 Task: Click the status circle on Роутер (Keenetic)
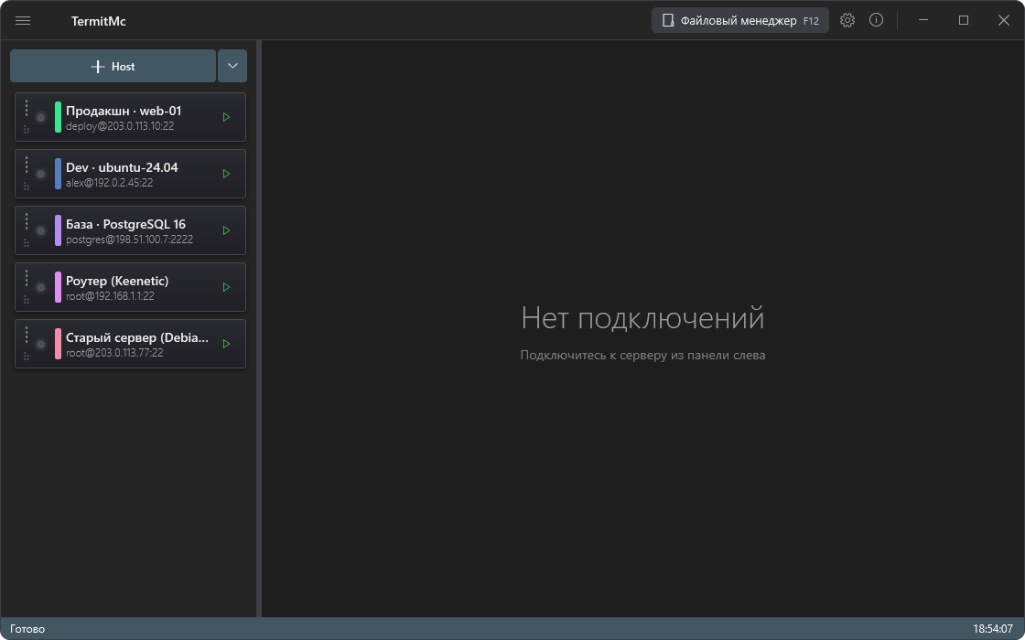coord(40,287)
